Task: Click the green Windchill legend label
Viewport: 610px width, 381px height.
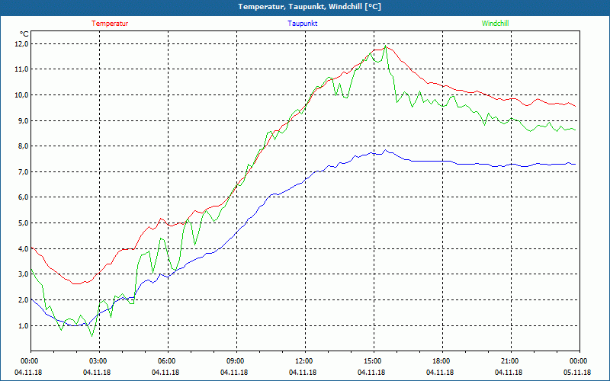Action: point(495,24)
